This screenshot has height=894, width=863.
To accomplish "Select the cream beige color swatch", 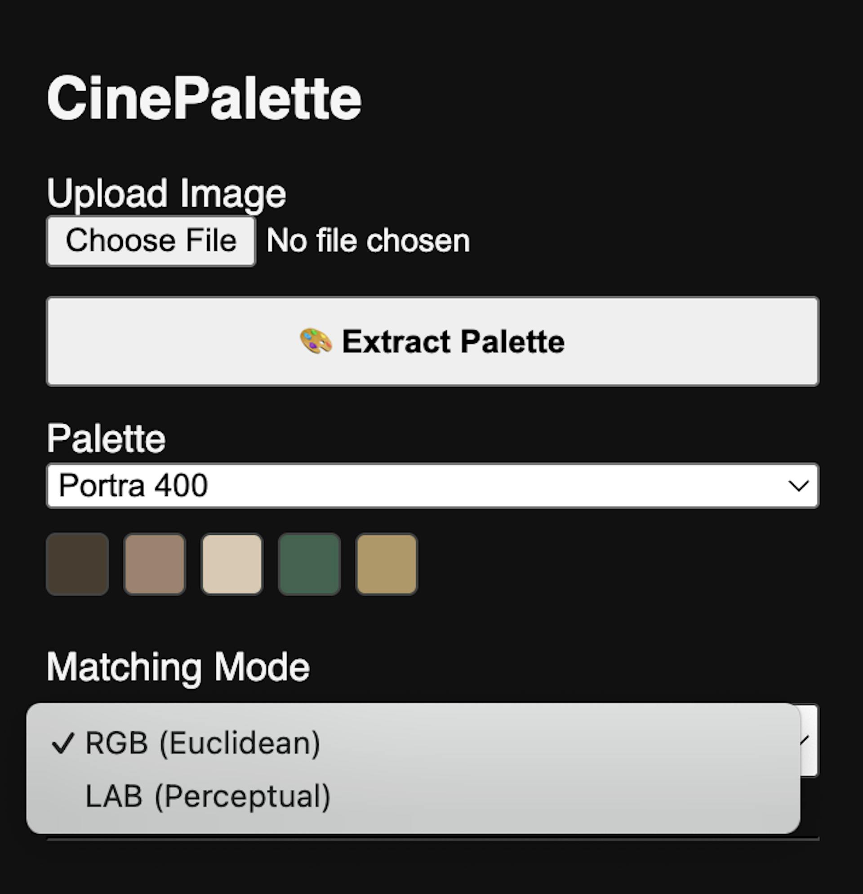I will coord(232,564).
